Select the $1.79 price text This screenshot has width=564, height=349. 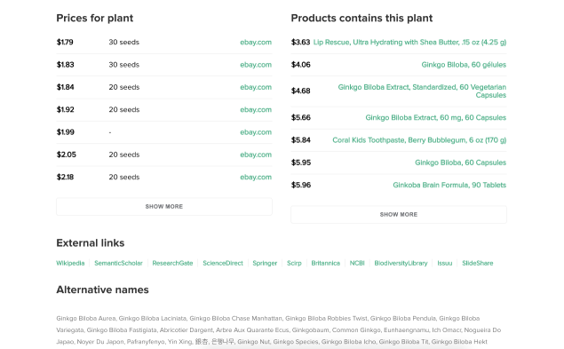pos(65,42)
